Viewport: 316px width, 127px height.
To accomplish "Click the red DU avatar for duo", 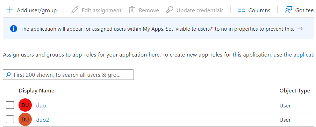I will coord(25,105).
